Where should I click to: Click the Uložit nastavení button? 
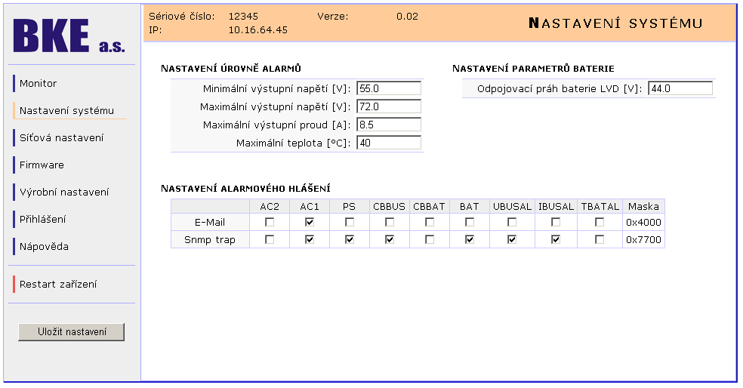coord(72,331)
